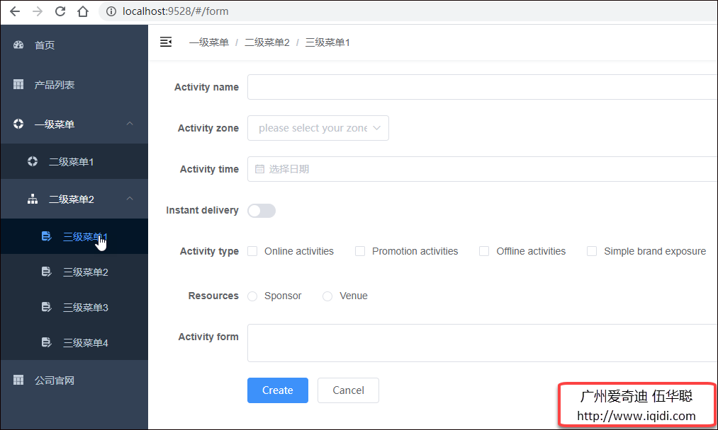Click the 产品列表 table icon
This screenshot has width=718, height=430.
pyautogui.click(x=18, y=85)
